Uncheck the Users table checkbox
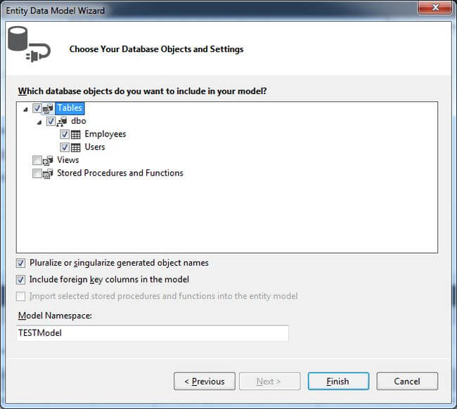The height and width of the screenshot is (409, 457). point(65,147)
